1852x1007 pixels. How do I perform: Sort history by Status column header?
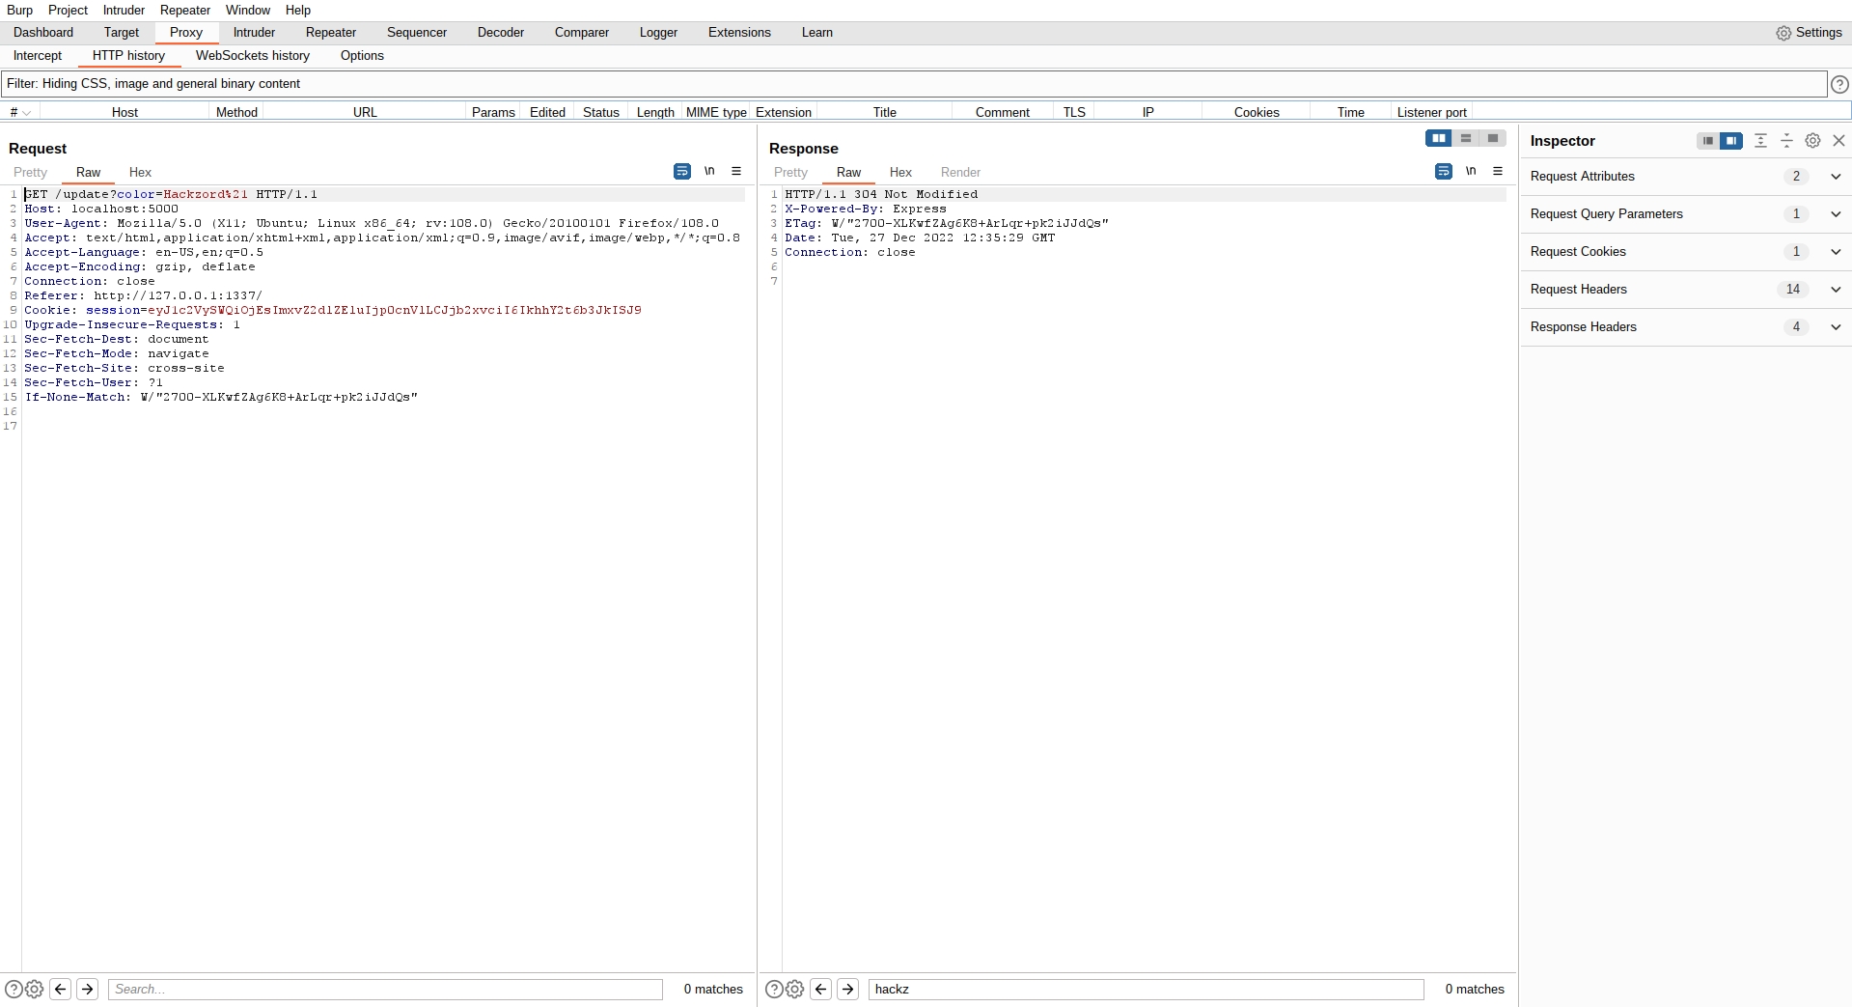600,112
